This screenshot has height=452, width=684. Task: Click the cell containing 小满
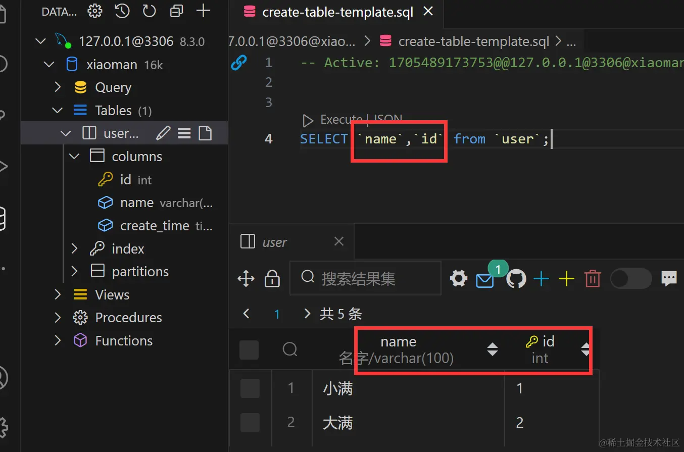point(408,388)
